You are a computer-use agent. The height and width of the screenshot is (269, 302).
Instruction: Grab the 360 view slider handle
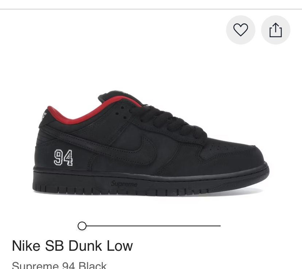click(82, 226)
